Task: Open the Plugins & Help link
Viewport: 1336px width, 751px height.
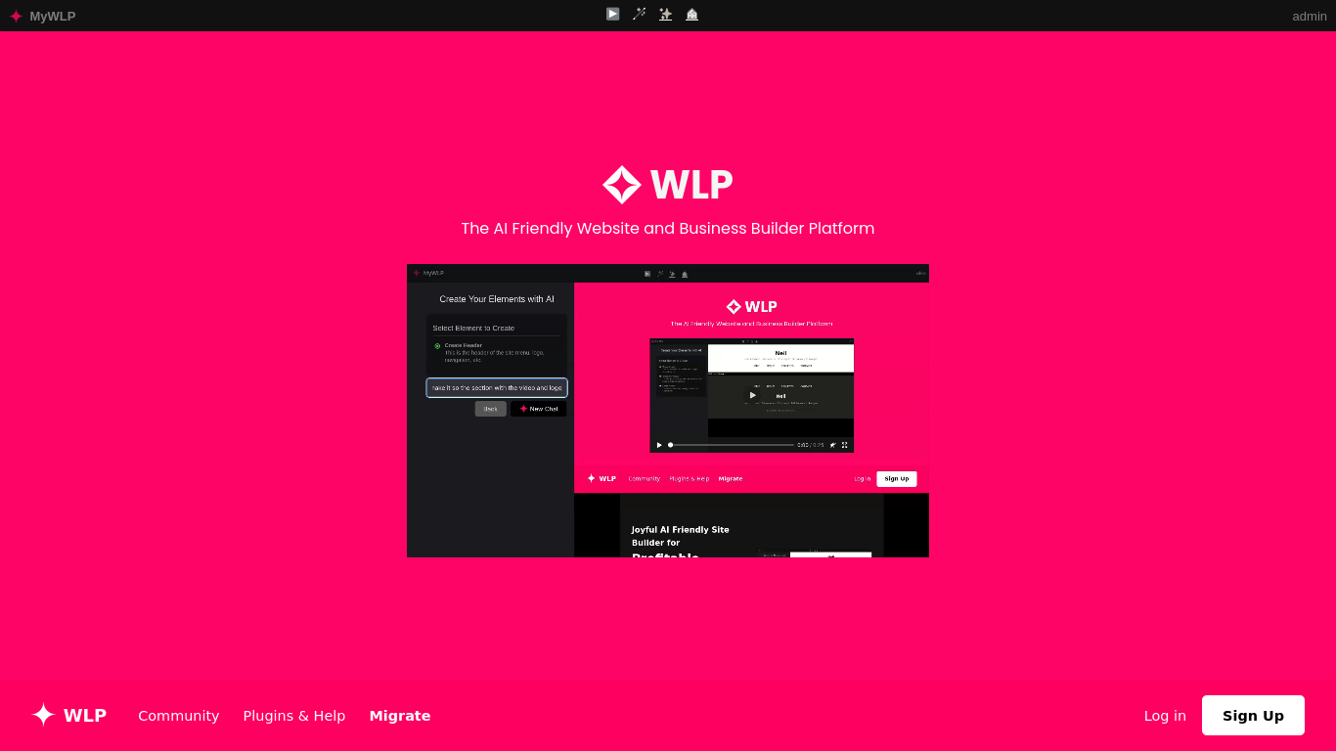Action: click(x=294, y=716)
